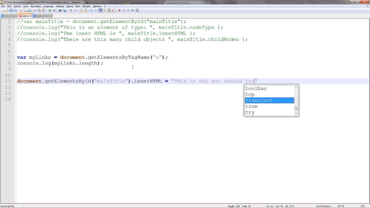Close the script.js tab with its red X
370x208 pixels.
coord(31,16)
